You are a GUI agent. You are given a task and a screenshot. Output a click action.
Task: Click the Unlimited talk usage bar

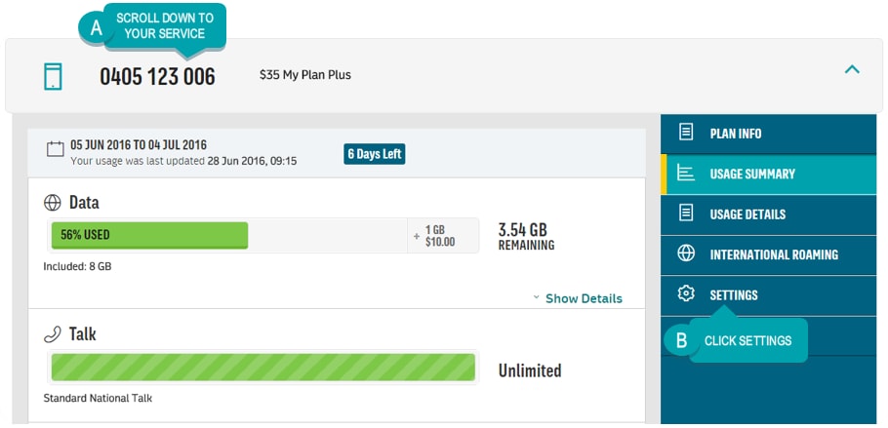[x=263, y=368]
